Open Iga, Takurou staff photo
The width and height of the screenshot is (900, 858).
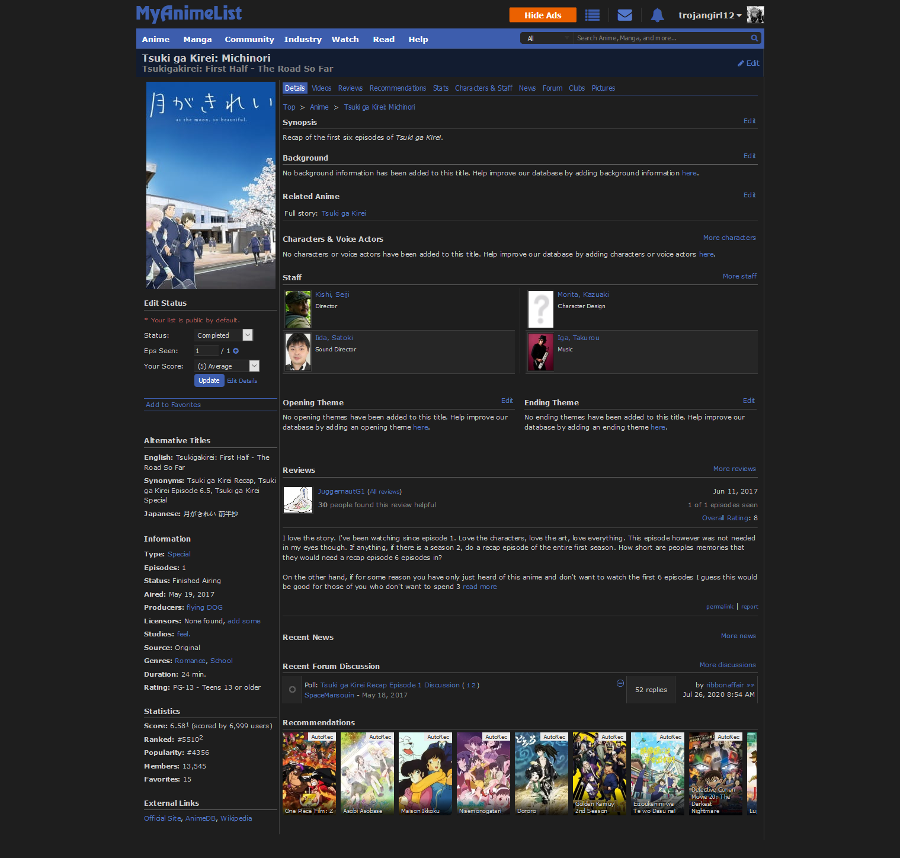(540, 352)
